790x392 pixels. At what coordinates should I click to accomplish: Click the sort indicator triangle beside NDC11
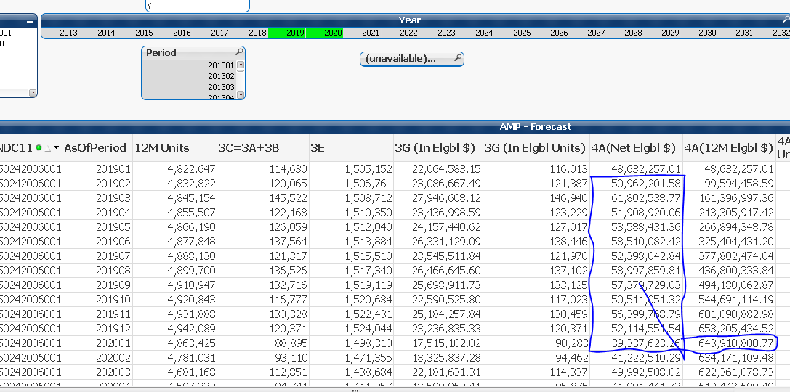[x=47, y=148]
